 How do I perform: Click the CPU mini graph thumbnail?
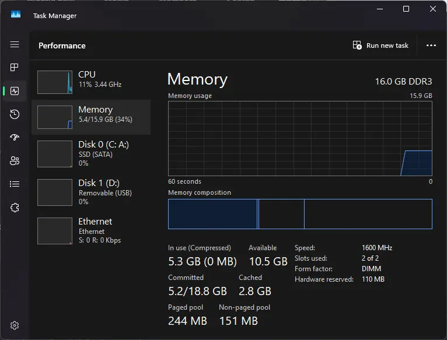(x=55, y=82)
